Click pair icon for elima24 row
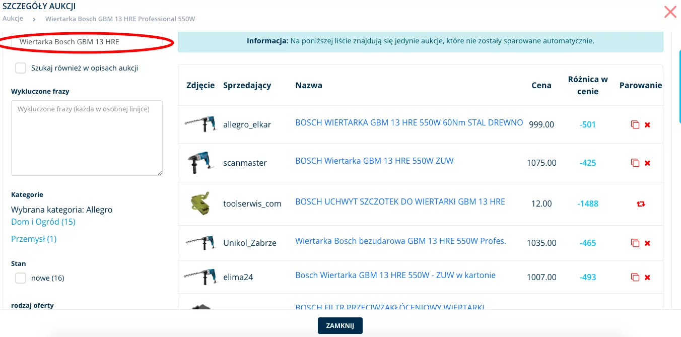This screenshot has height=337, width=681. [635, 277]
